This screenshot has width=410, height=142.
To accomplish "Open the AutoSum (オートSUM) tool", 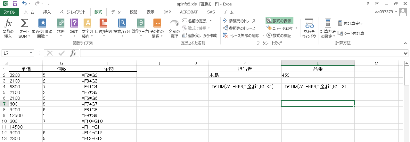I will (24, 28).
